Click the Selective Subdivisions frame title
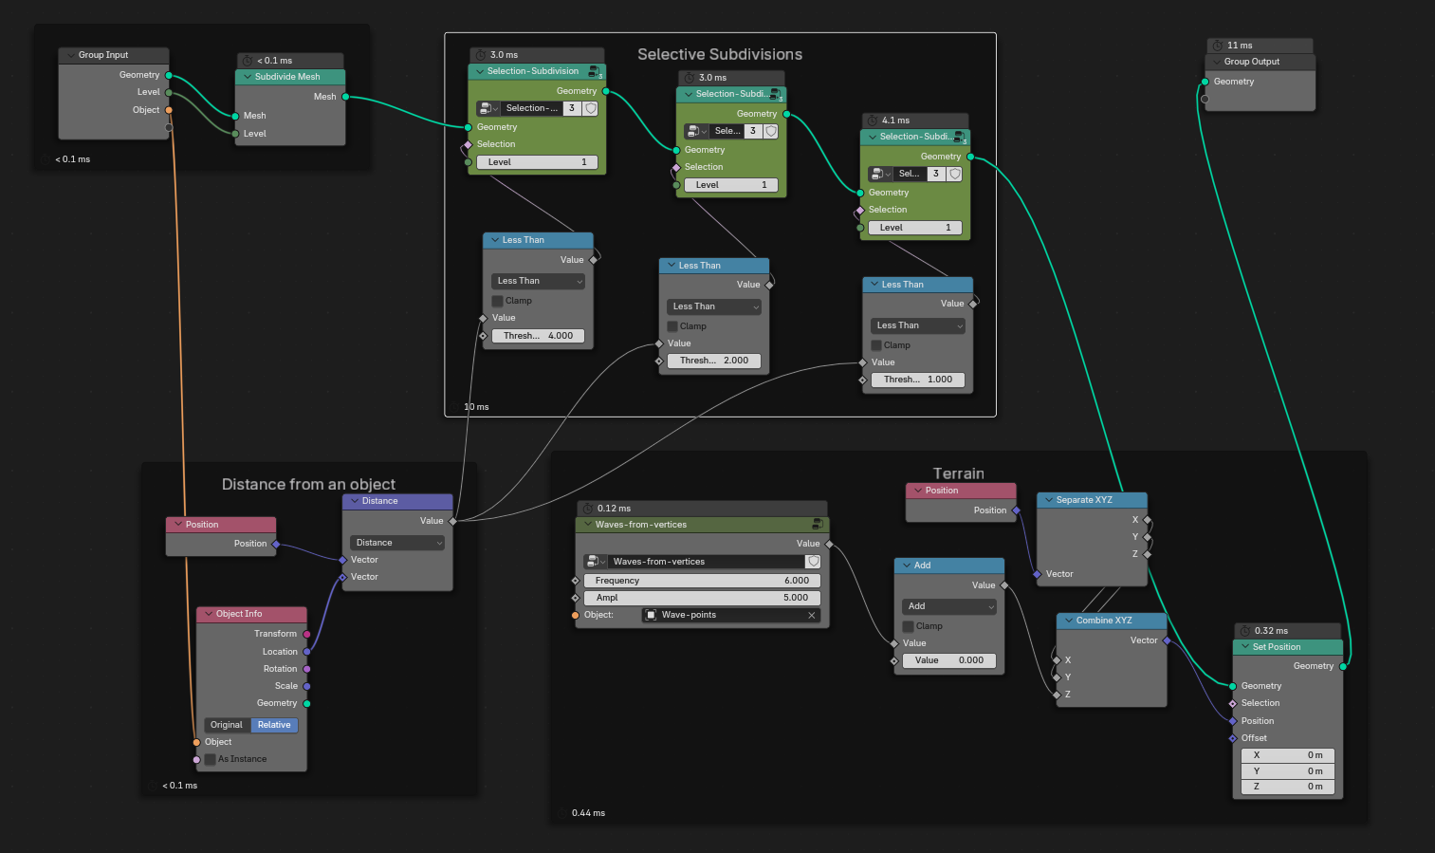The image size is (1435, 853). (x=720, y=55)
